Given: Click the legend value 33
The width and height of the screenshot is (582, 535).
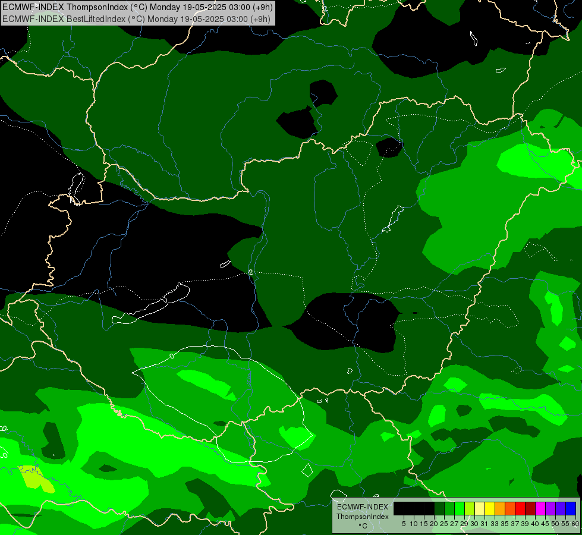Looking at the screenshot, I should (495, 524).
